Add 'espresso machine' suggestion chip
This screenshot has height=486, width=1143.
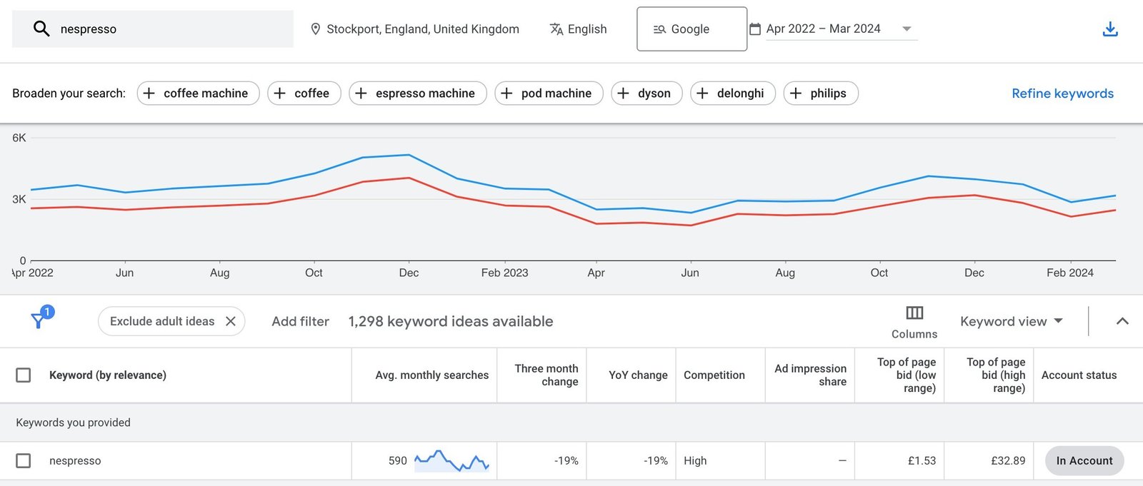point(418,93)
